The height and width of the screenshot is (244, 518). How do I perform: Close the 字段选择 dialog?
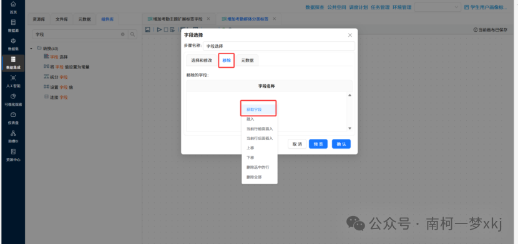(350, 35)
